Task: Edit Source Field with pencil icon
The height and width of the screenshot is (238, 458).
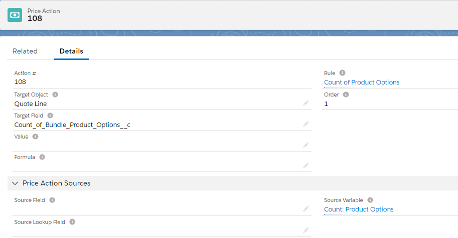Action: pyautogui.click(x=306, y=209)
